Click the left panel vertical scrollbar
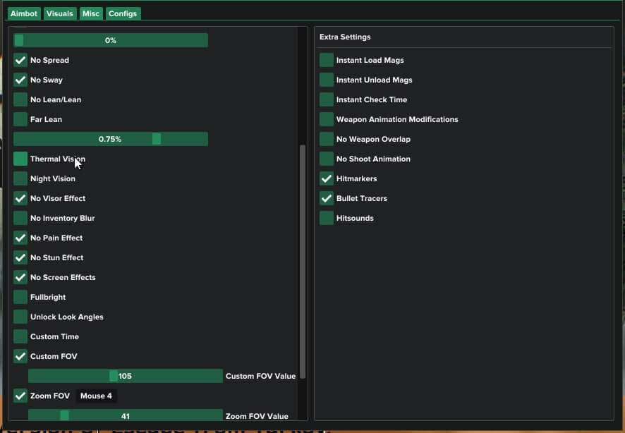This screenshot has height=433, width=625. (303, 261)
